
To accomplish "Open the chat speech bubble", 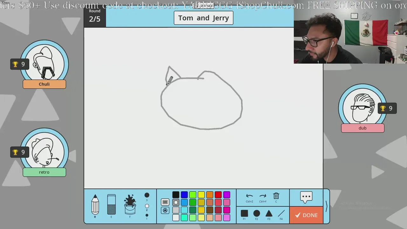I will coord(306,197).
